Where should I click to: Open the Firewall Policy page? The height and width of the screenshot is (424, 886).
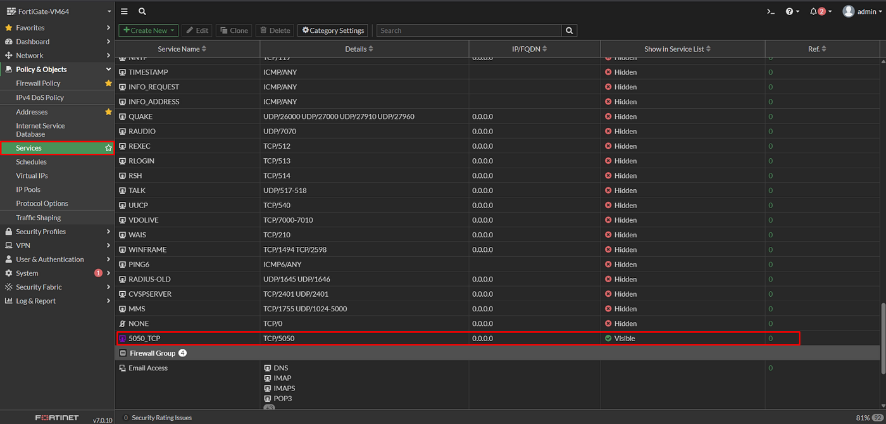point(38,84)
